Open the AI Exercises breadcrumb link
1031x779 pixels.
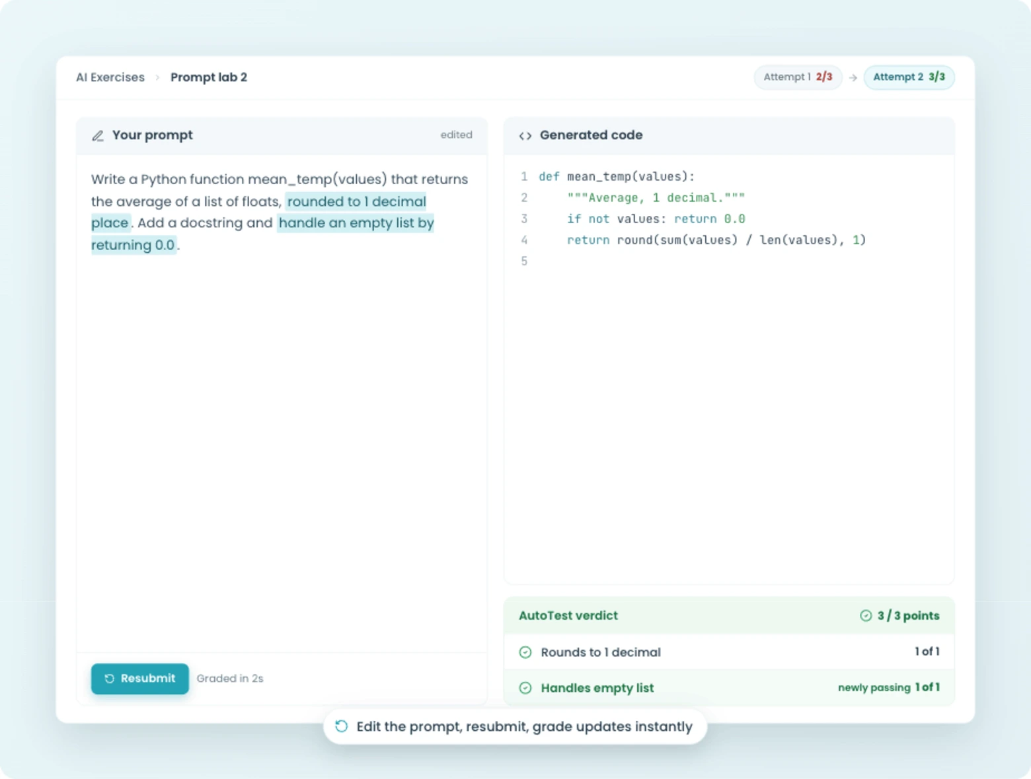point(110,77)
